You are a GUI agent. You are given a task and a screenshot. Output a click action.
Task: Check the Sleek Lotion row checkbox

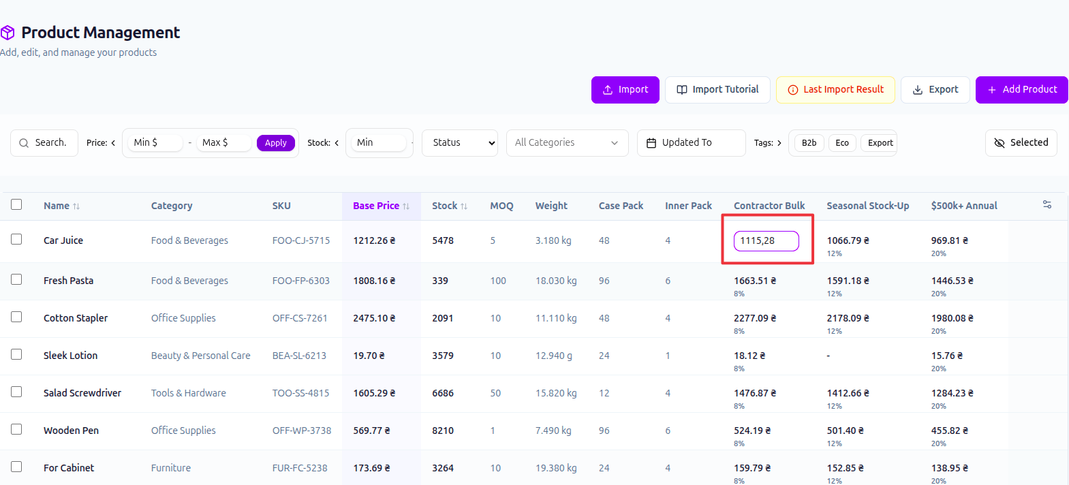pos(16,354)
